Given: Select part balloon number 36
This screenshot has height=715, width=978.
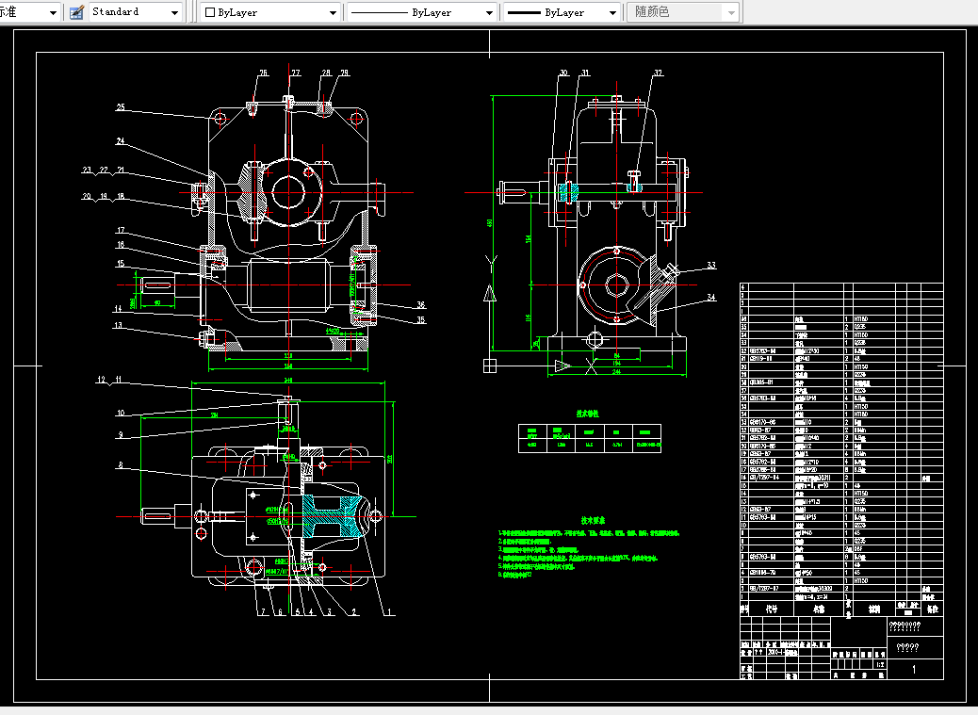Looking at the screenshot, I should 421,305.
